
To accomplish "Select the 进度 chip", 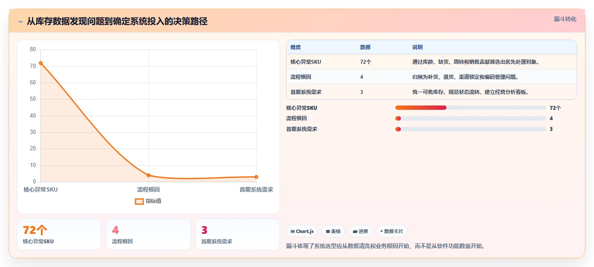I will pyautogui.click(x=360, y=231).
